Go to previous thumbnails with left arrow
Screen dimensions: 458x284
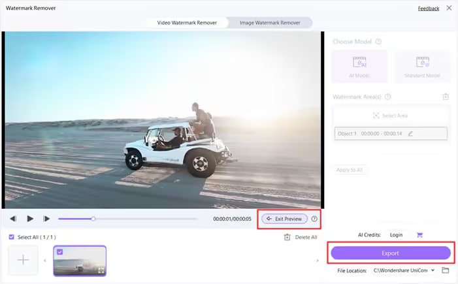pyautogui.click(x=45, y=260)
